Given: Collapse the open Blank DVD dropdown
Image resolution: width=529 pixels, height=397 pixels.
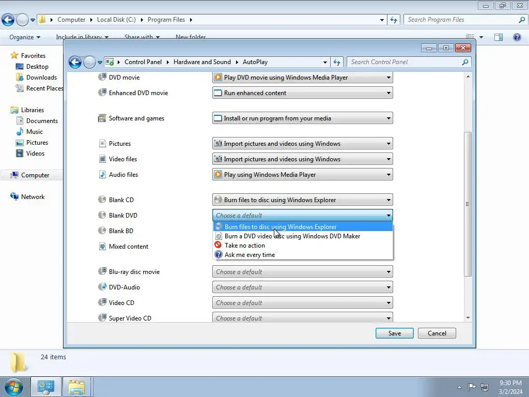Looking at the screenshot, I should 302,216.
